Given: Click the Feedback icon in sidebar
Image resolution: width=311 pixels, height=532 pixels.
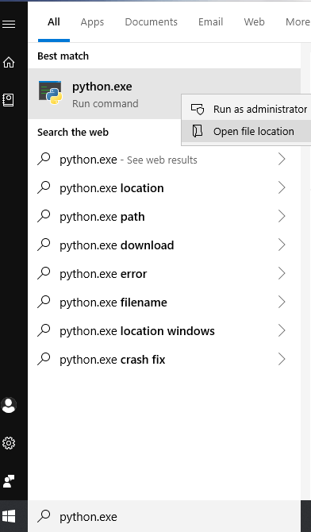Looking at the screenshot, I should [x=9, y=481].
